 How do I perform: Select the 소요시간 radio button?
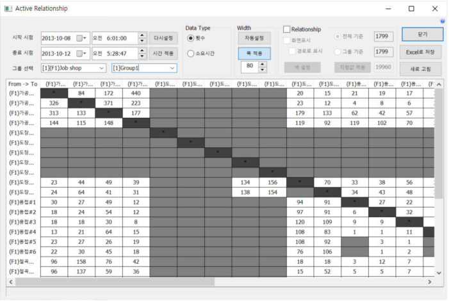coord(191,53)
